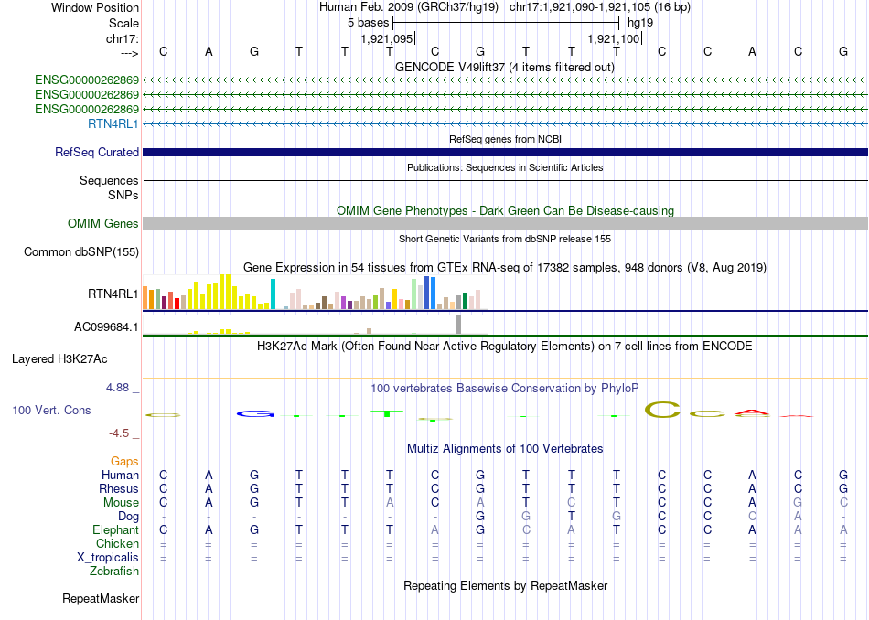Click the 1,921,100 position marker
869x620 pixels.
[x=614, y=38]
